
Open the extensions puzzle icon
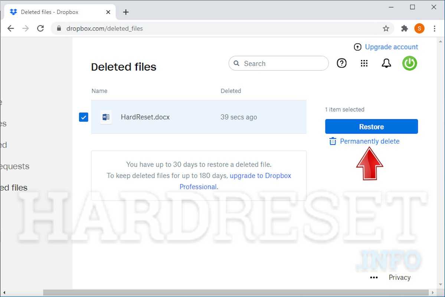(405, 28)
